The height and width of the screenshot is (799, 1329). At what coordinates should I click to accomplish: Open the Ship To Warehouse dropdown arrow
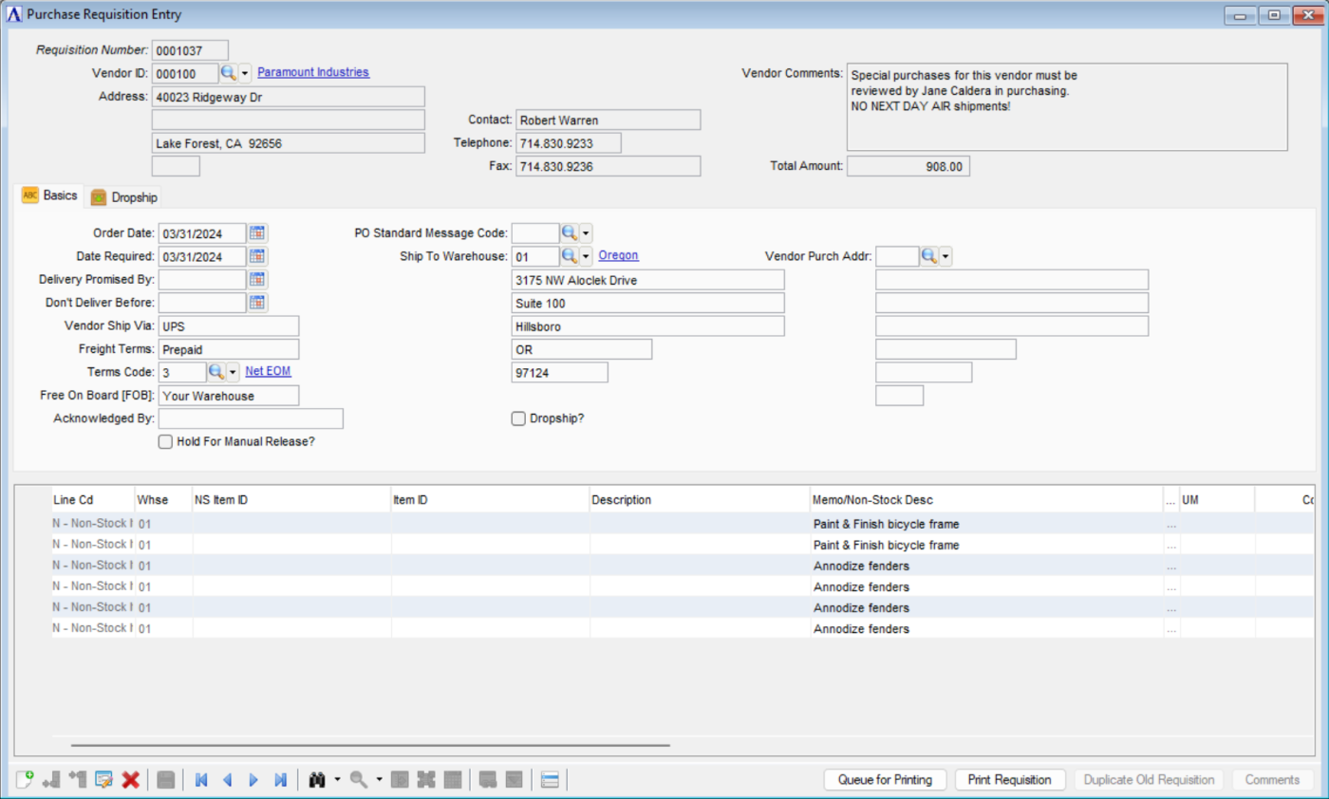586,256
